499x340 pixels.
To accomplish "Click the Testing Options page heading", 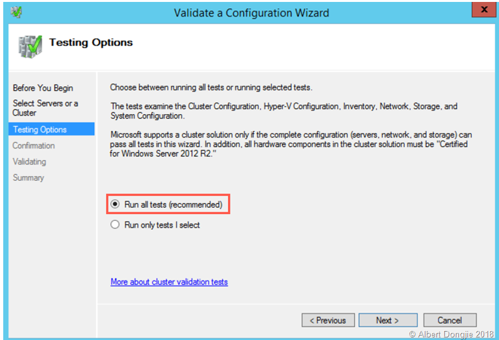I will click(x=91, y=43).
